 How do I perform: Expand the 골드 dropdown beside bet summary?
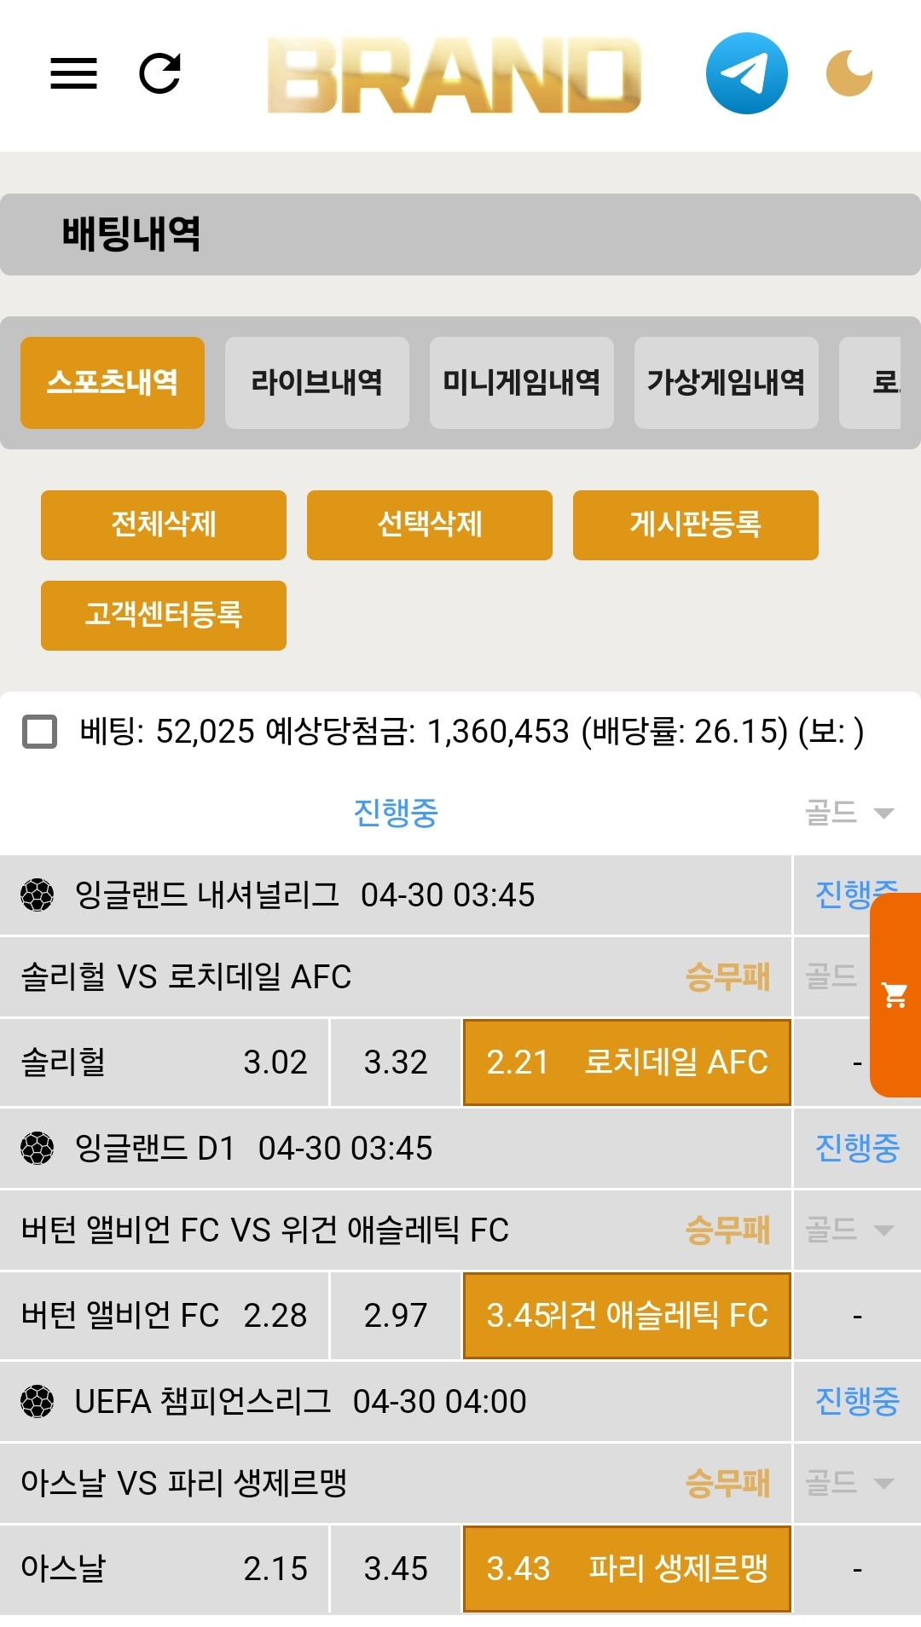(849, 813)
